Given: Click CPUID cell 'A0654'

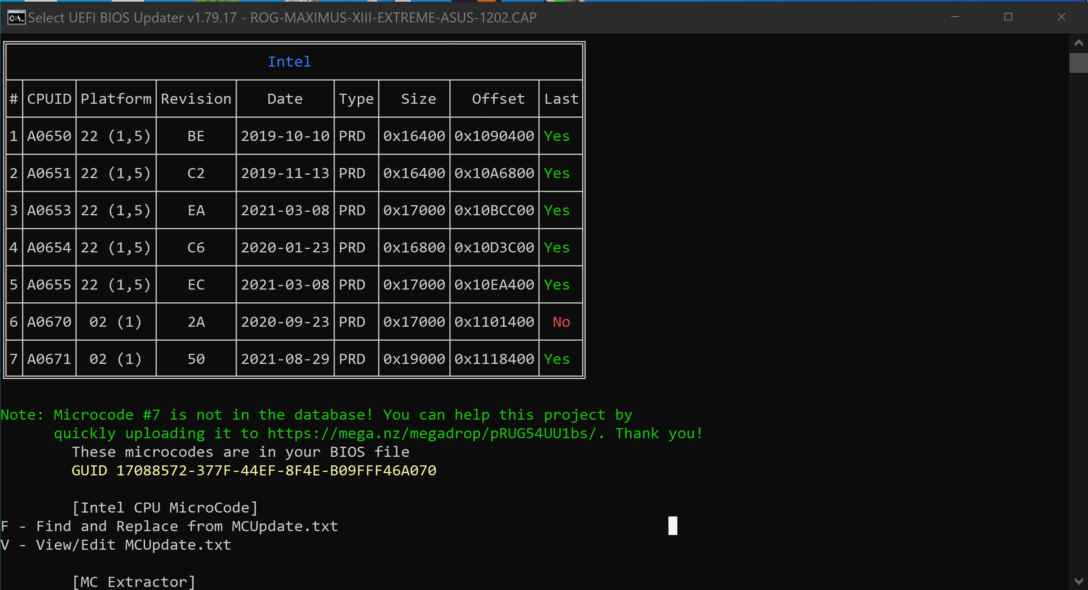Looking at the screenshot, I should (x=50, y=247).
